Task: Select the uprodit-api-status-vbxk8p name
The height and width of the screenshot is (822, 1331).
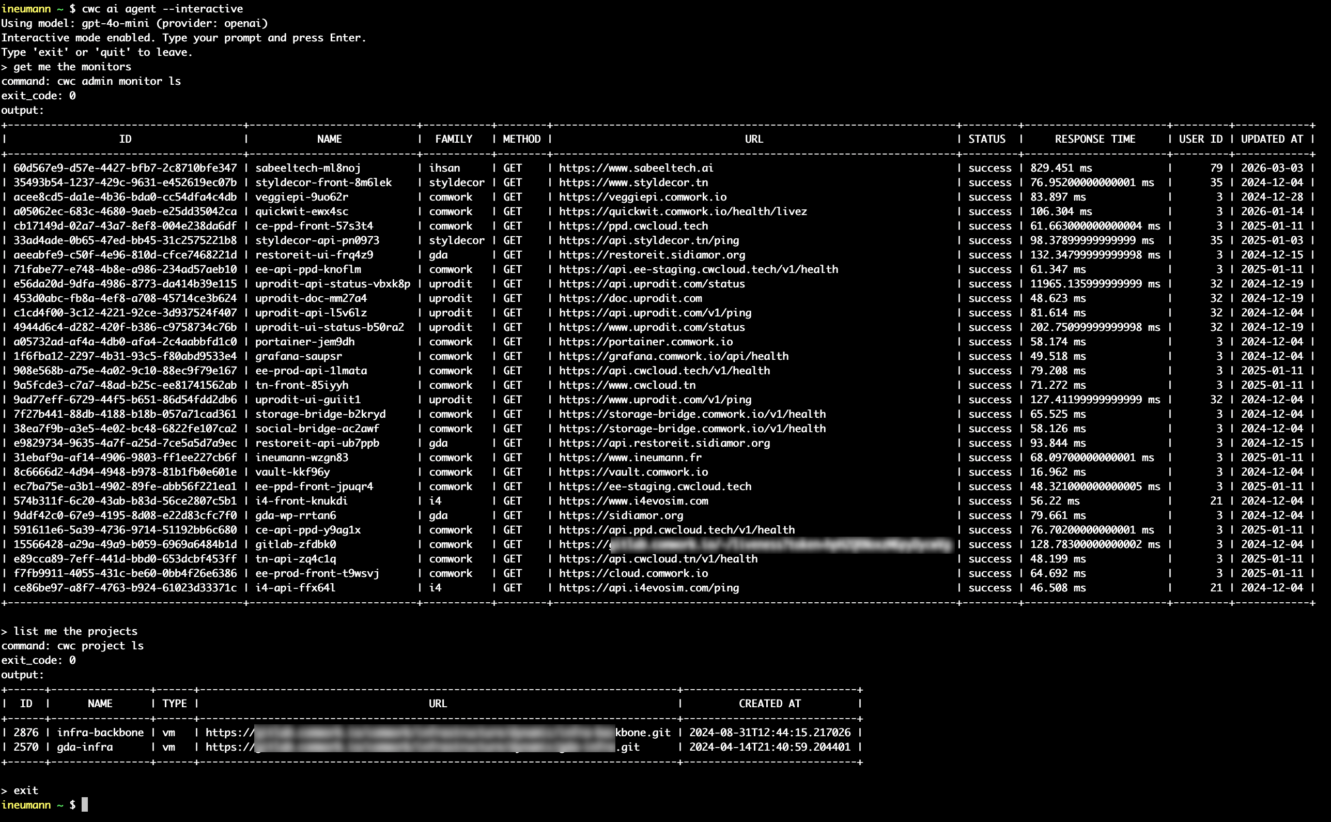Action: click(332, 284)
